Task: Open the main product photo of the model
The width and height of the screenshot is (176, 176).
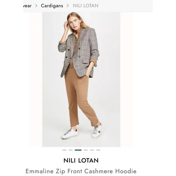Action: pos(81,80)
